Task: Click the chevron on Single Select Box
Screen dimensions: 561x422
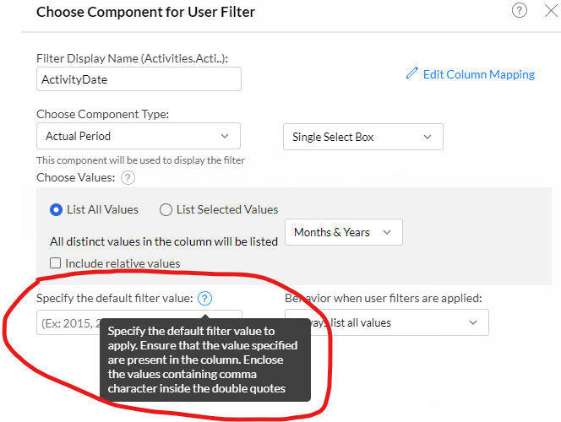Action: pos(428,137)
